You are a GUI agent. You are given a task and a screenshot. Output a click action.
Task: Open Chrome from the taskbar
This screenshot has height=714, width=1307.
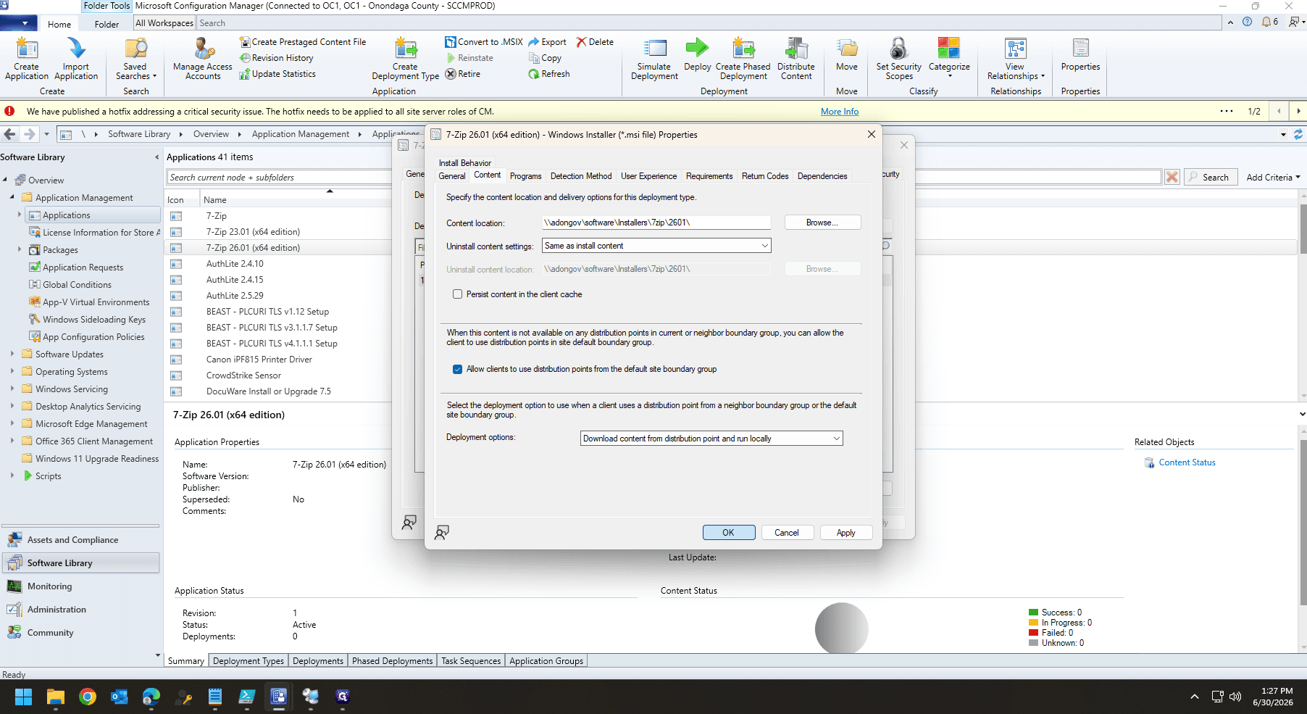click(x=88, y=697)
